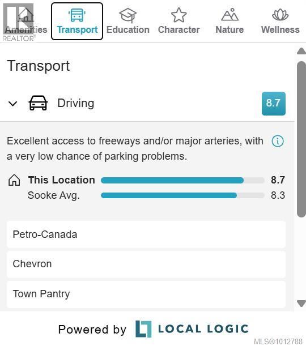306x346 pixels.
Task: Click the house icon beside This Location
Action: click(14, 180)
